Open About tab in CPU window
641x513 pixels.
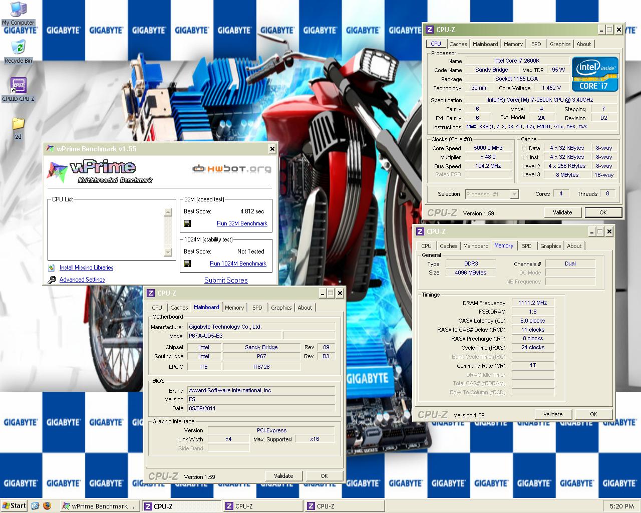coord(584,44)
